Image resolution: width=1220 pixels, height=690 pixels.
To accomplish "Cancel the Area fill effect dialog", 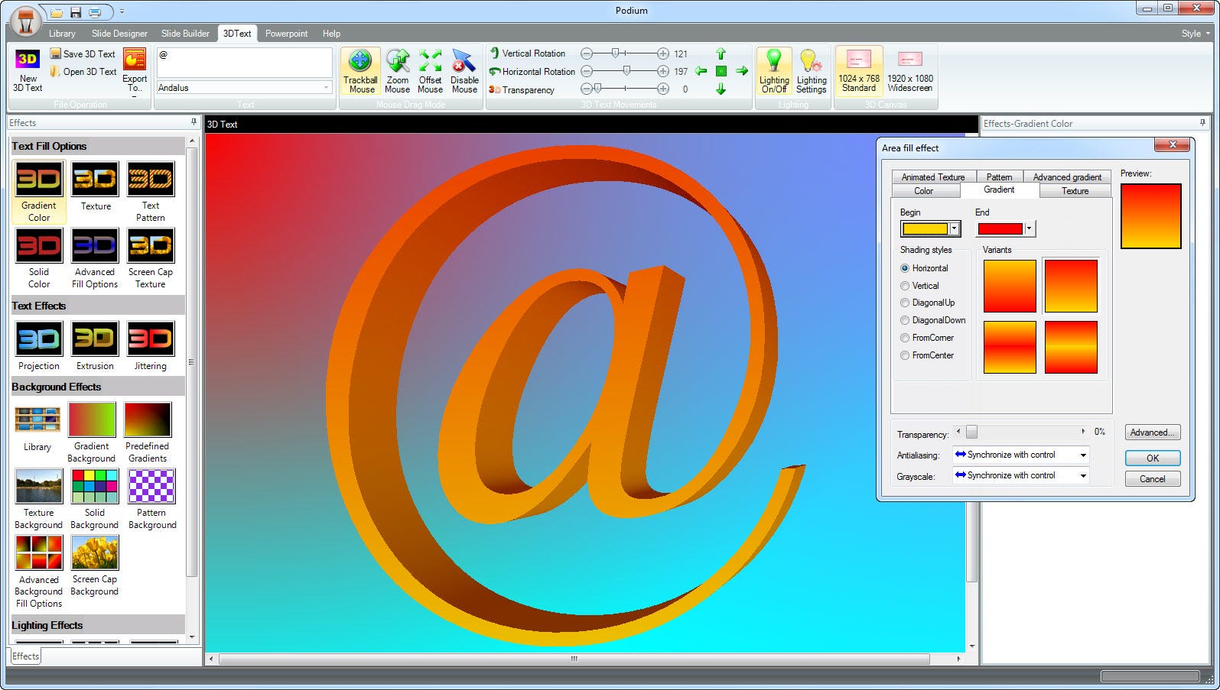I will pyautogui.click(x=1153, y=479).
